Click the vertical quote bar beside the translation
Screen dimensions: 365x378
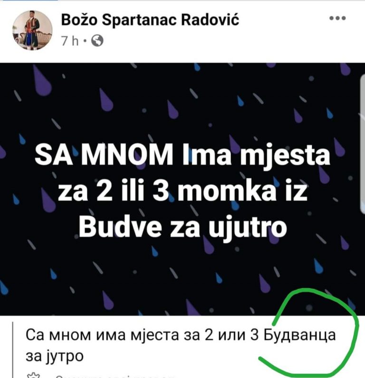pyautogui.click(x=12, y=349)
